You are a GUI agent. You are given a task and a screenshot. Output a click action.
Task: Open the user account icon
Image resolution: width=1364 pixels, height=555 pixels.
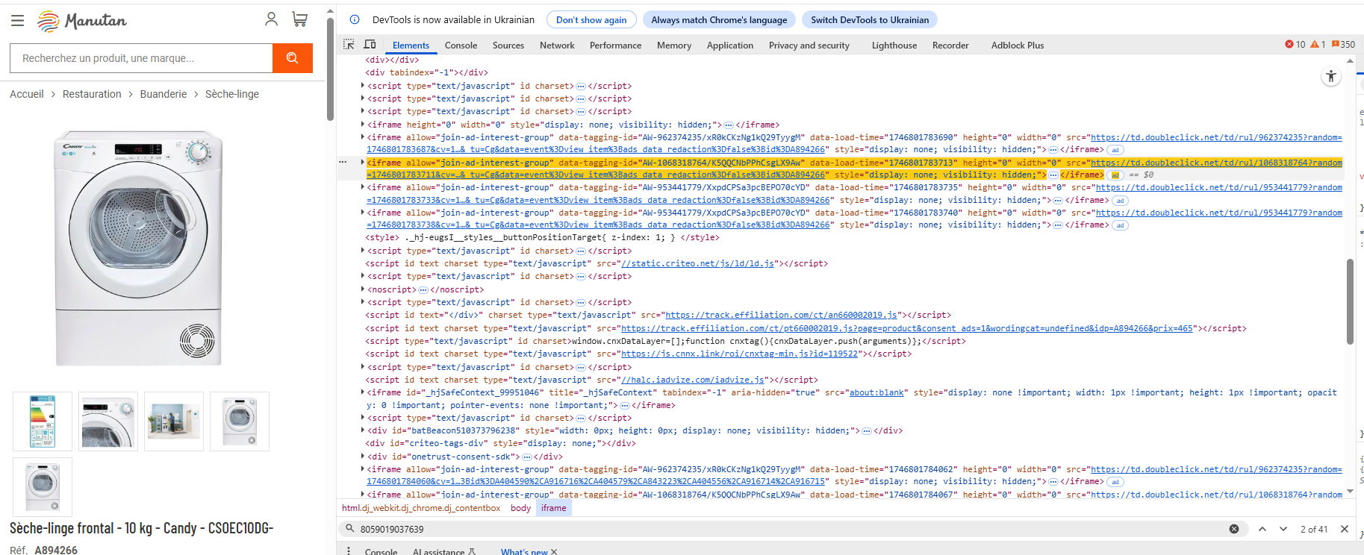(271, 19)
